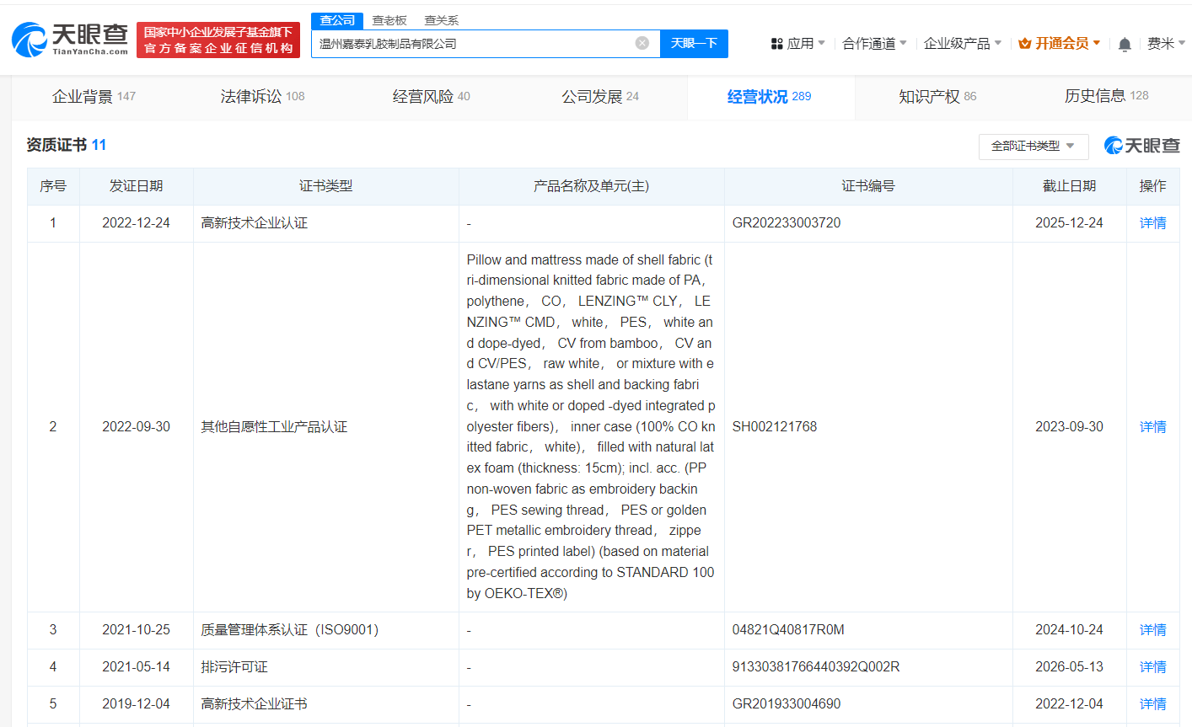1192x727 pixels.
Task: Select the 查关系 search tab
Action: (442, 20)
